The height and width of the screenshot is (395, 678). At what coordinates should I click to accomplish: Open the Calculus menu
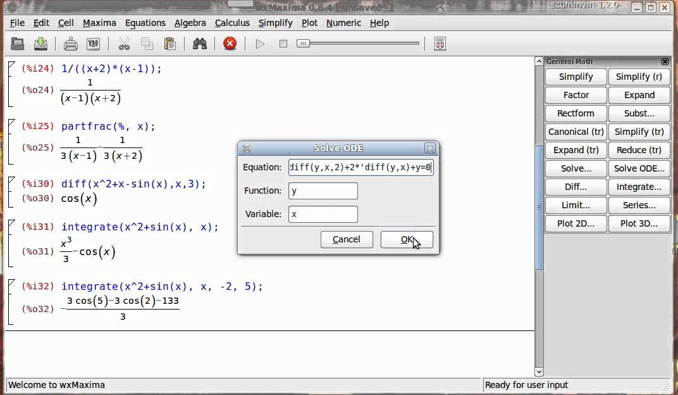232,23
